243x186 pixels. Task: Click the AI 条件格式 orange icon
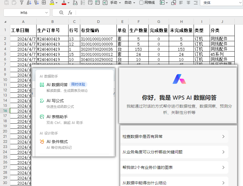[x=42, y=142]
